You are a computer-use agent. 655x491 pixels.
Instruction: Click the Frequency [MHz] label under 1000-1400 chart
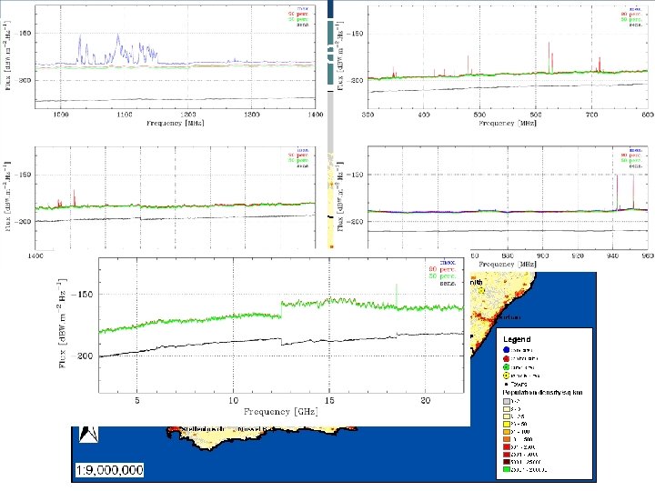point(176,123)
